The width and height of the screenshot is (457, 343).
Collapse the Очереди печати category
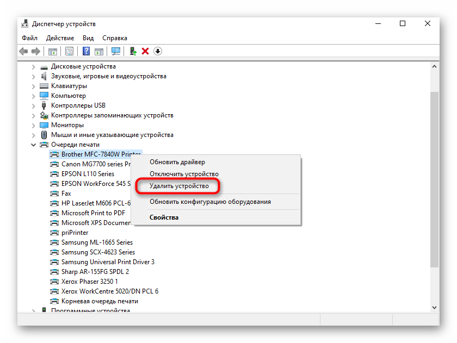(x=34, y=145)
